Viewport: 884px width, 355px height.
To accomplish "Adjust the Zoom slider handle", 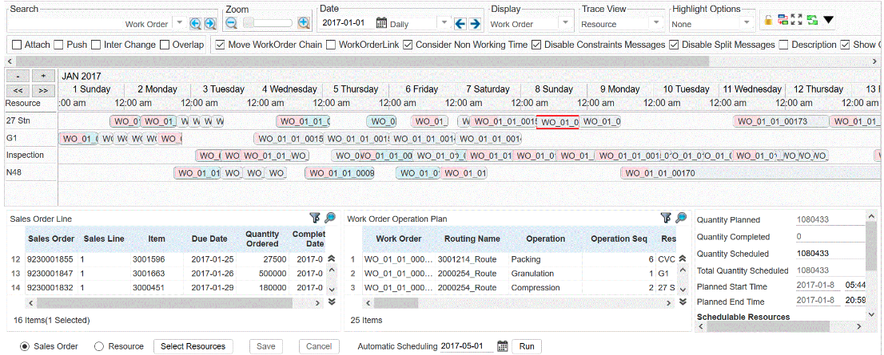I will click(x=248, y=23).
